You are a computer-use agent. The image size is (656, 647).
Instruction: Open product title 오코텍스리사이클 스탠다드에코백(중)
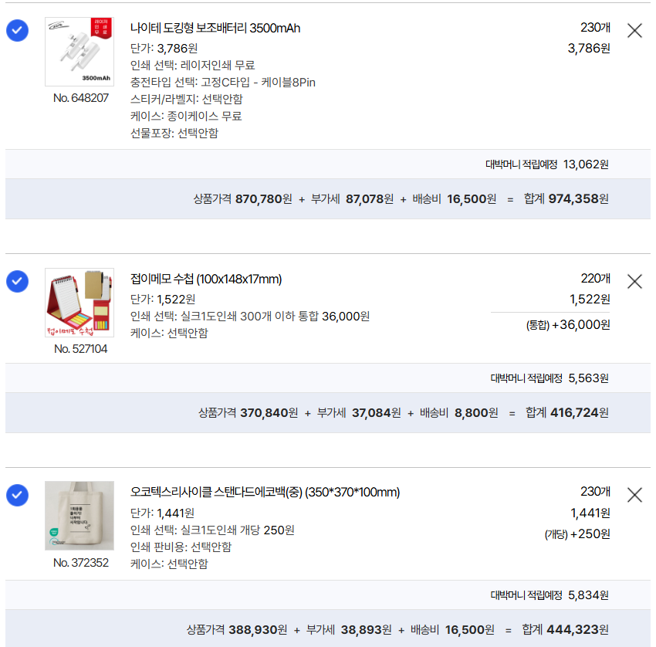[x=265, y=492]
